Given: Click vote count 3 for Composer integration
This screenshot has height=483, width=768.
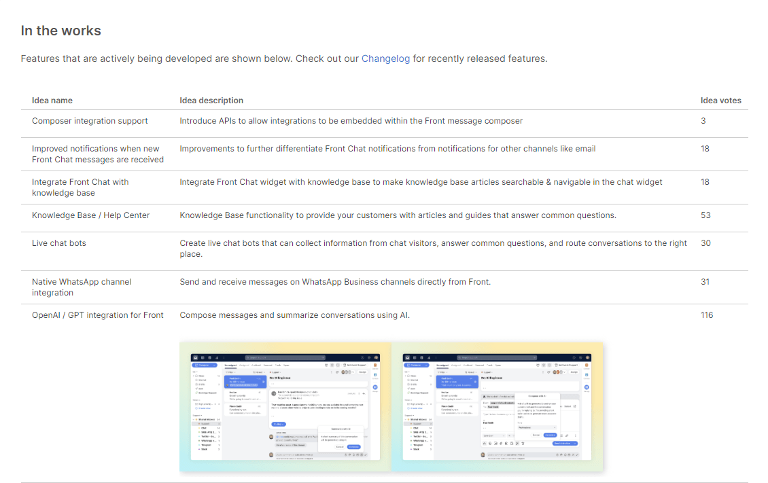Looking at the screenshot, I should click(x=703, y=121).
